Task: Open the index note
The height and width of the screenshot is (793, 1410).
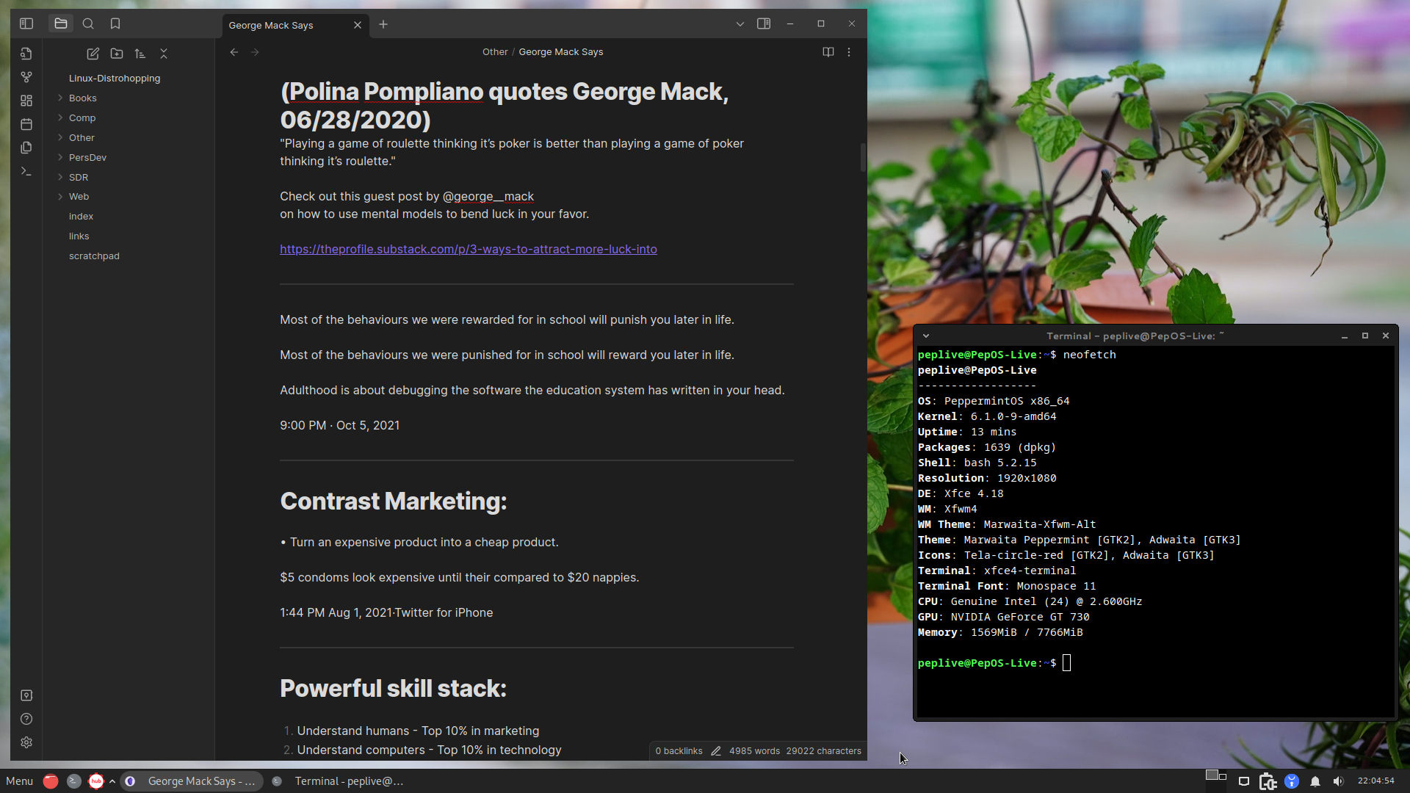Action: [81, 216]
